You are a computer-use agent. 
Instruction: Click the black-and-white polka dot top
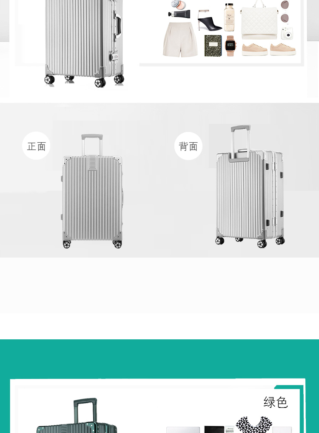254,425
